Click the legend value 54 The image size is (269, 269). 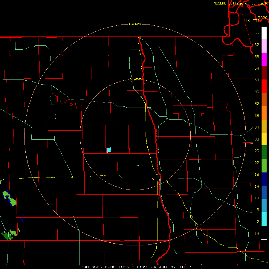coord(257,68)
